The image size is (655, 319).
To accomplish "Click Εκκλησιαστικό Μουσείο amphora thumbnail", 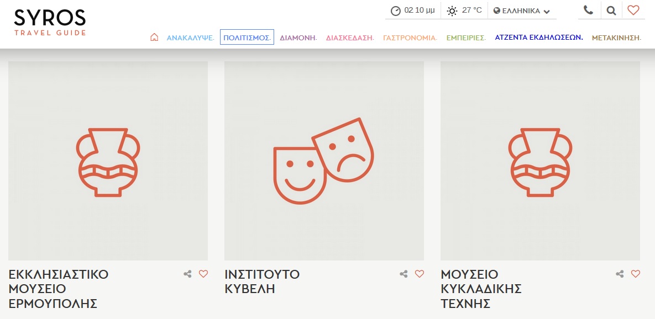I will coord(108,161).
